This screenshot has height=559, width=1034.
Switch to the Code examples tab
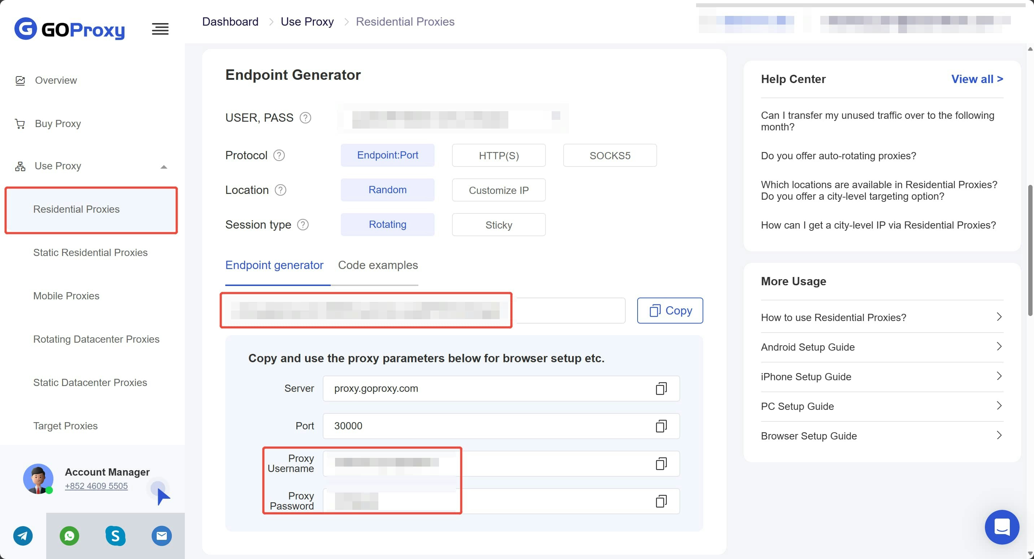[x=378, y=265]
